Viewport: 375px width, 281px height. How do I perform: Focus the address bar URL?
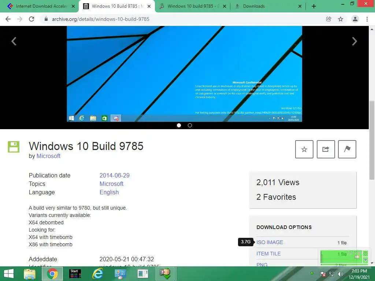[x=100, y=19]
